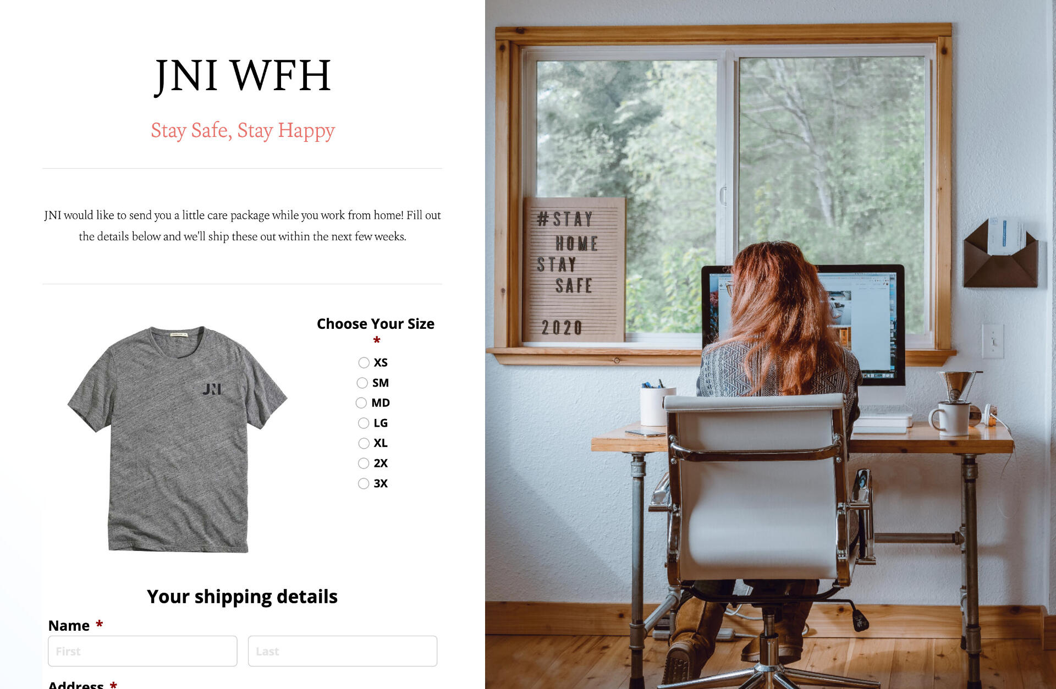
Task: Click the JNI WFH page title
Action: coord(243,76)
